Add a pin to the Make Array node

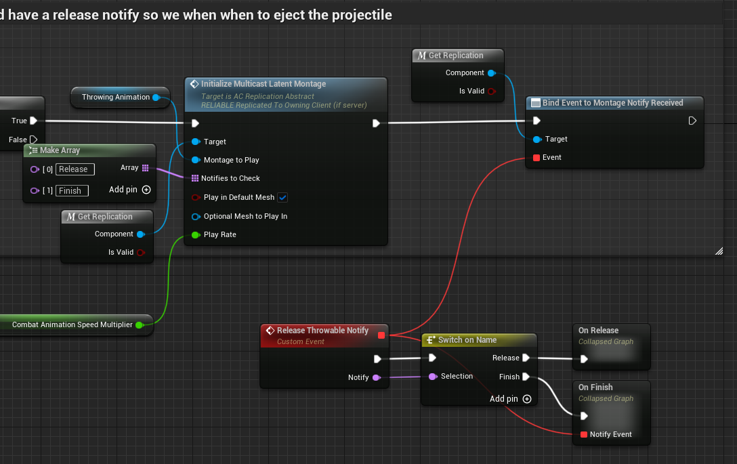146,190
